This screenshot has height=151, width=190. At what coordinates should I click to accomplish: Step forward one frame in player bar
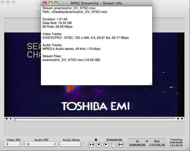tap(182, 119)
